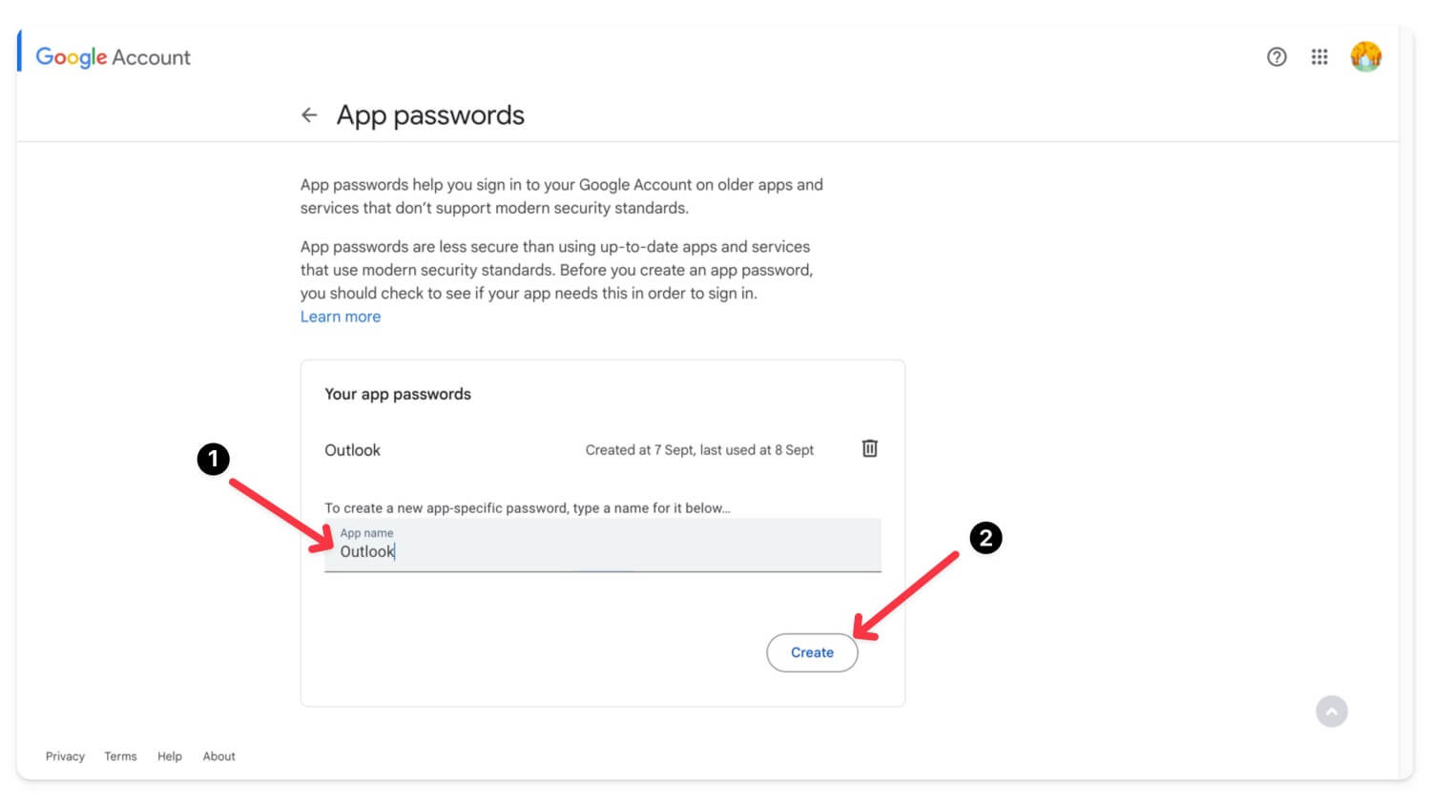The image size is (1431, 805).
Task: Click the Your app passwords heading
Action: (398, 393)
